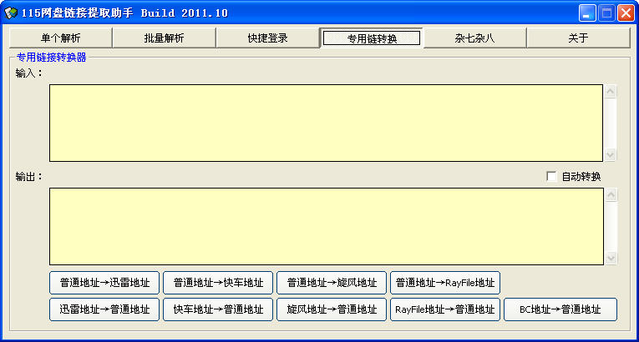The width and height of the screenshot is (639, 342).
Task: Switch to the 批量解析 tab
Action: click(x=164, y=38)
